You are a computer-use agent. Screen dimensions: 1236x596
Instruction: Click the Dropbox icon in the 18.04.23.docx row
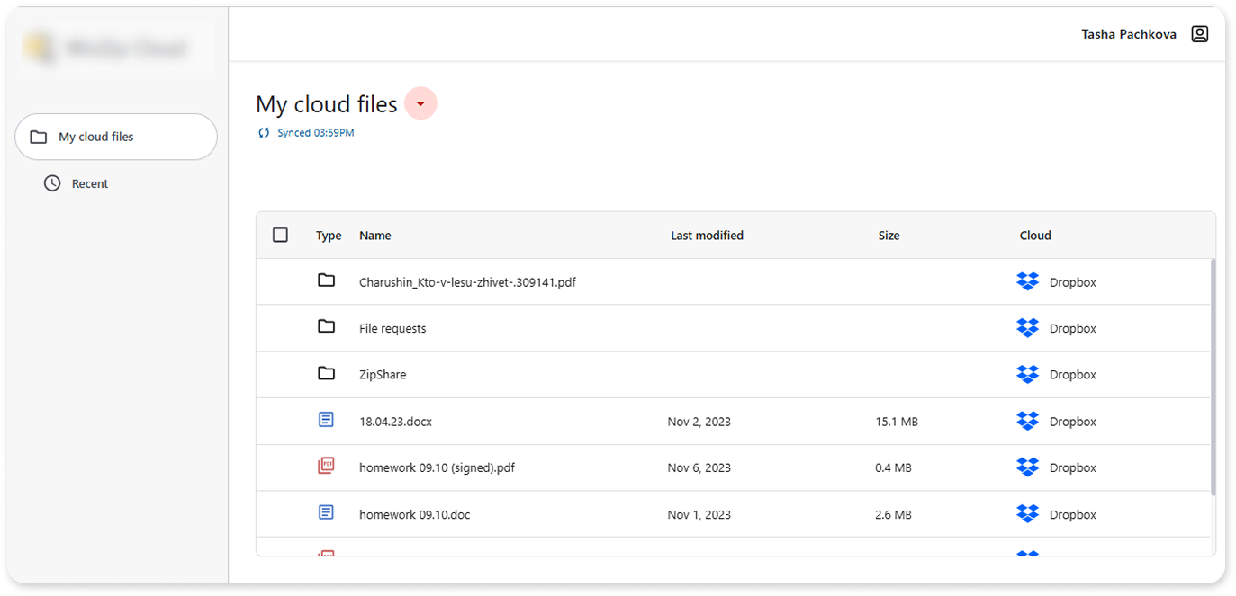1027,421
